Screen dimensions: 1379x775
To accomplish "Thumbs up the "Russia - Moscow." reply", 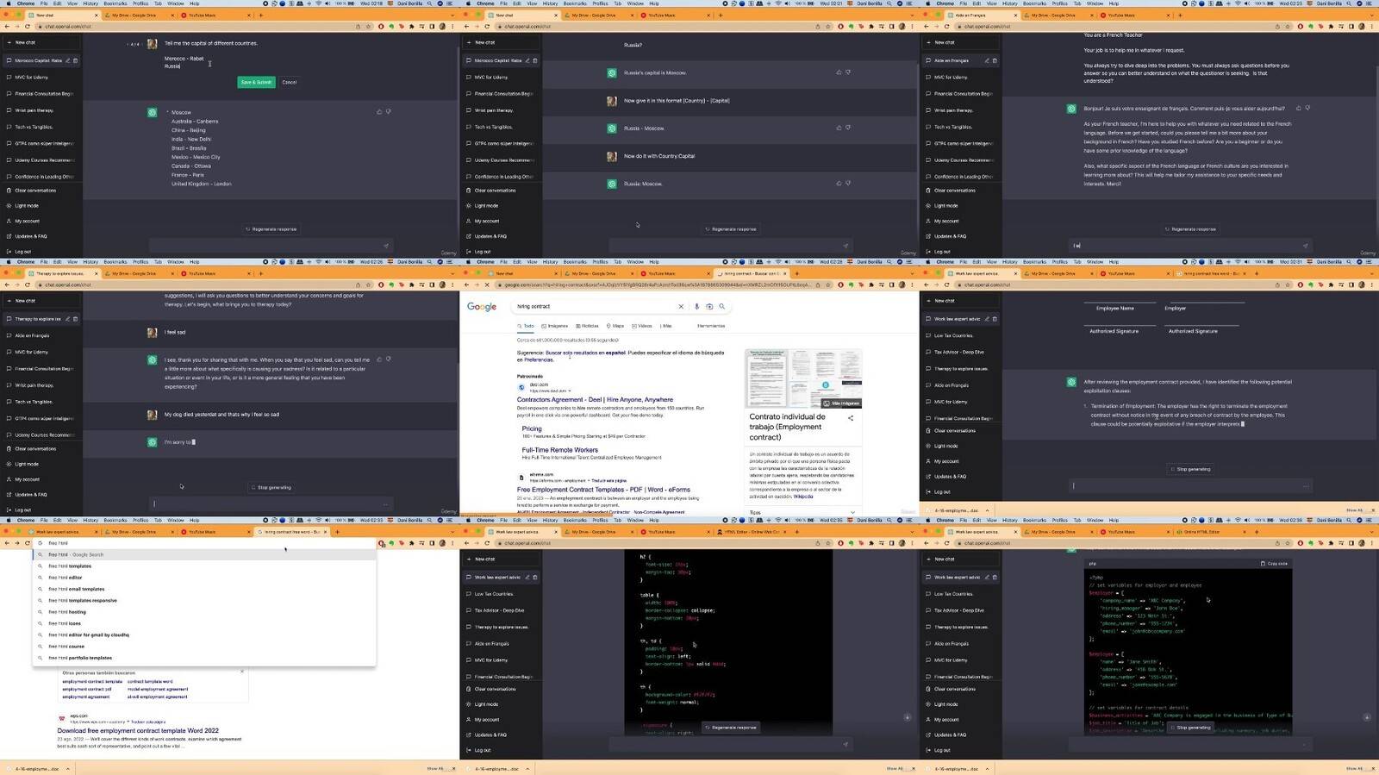I will point(839,128).
